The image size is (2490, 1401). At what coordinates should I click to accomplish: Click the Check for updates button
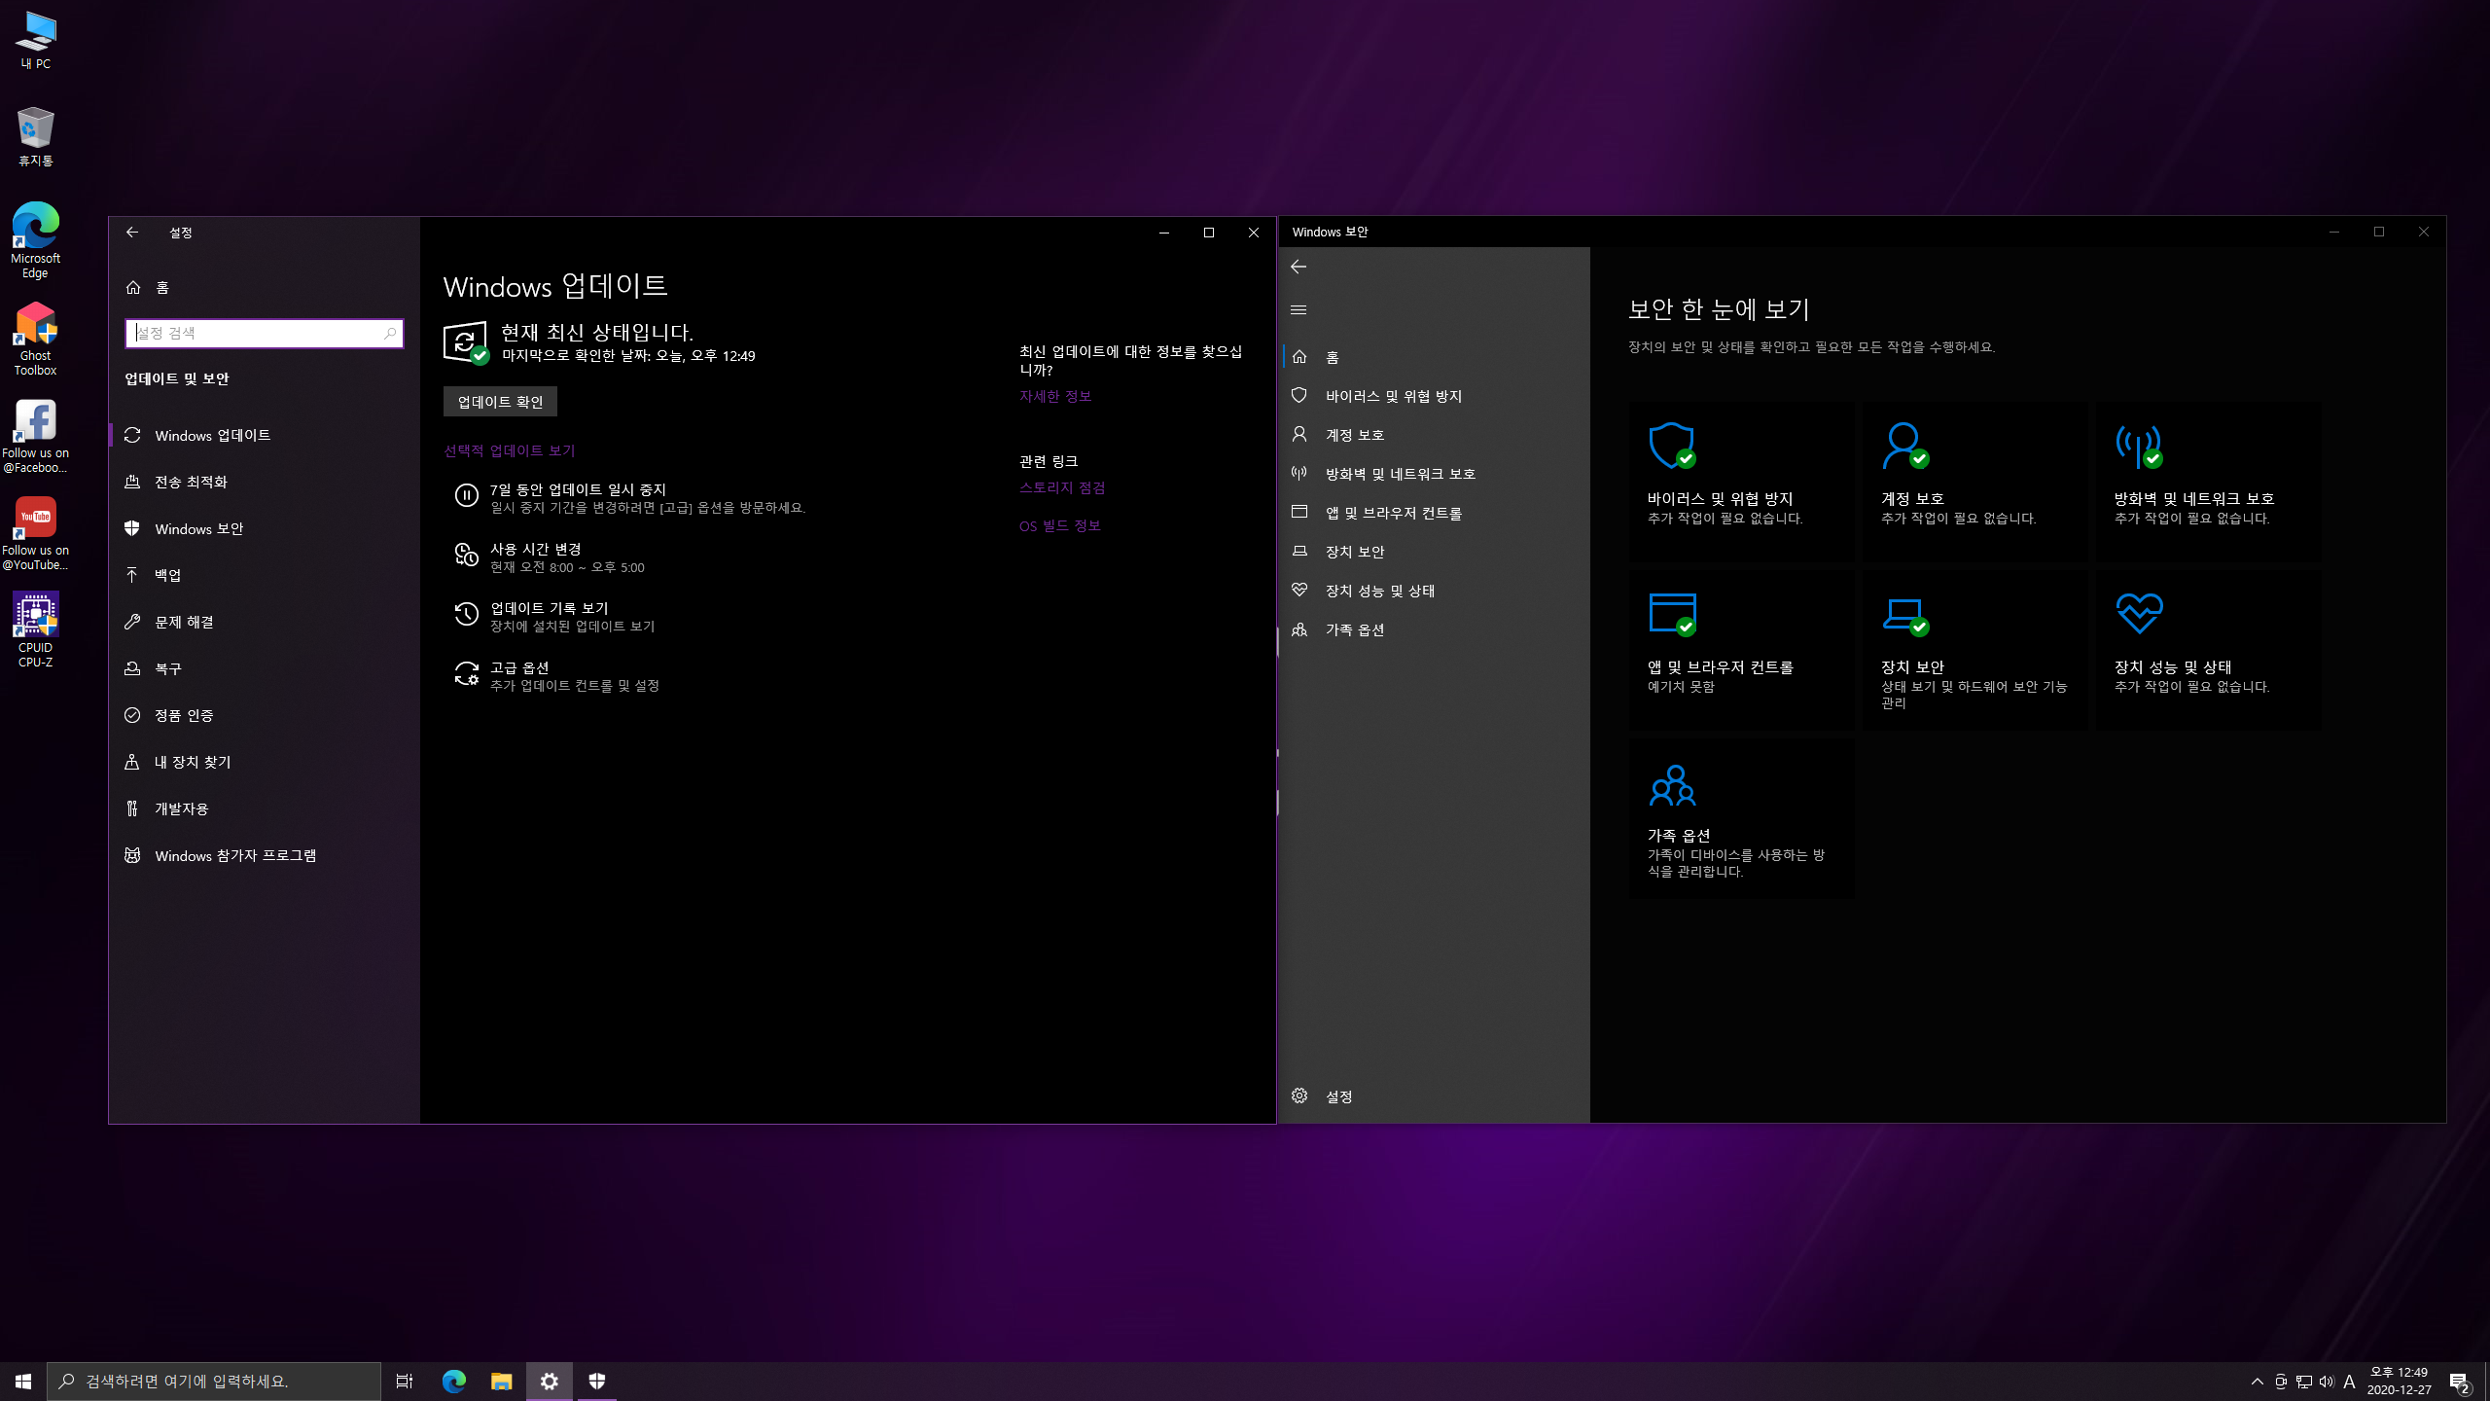click(x=500, y=402)
